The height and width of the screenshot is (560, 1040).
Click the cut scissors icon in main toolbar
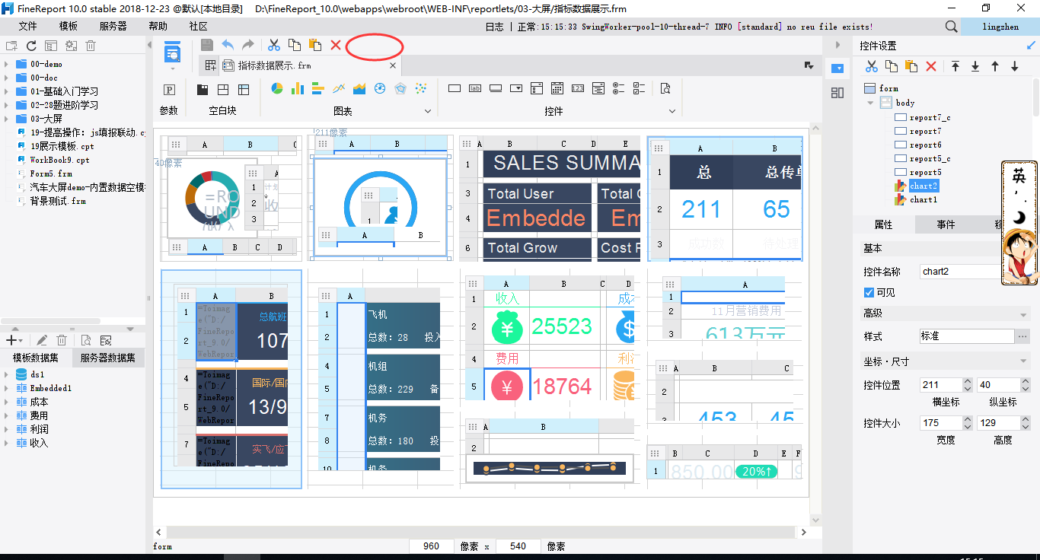coord(274,46)
